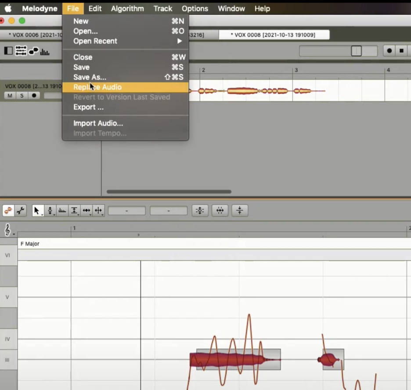Open the treble clef pitch grid dropdown

[x=9, y=230]
